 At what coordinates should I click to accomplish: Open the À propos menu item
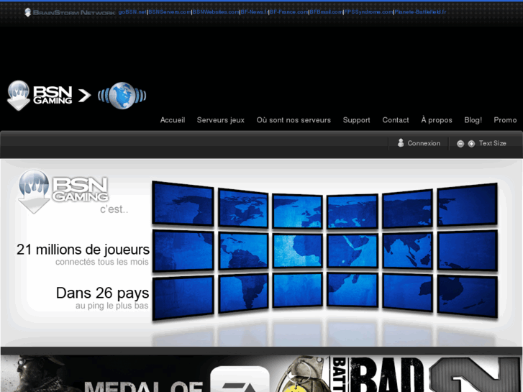point(437,120)
